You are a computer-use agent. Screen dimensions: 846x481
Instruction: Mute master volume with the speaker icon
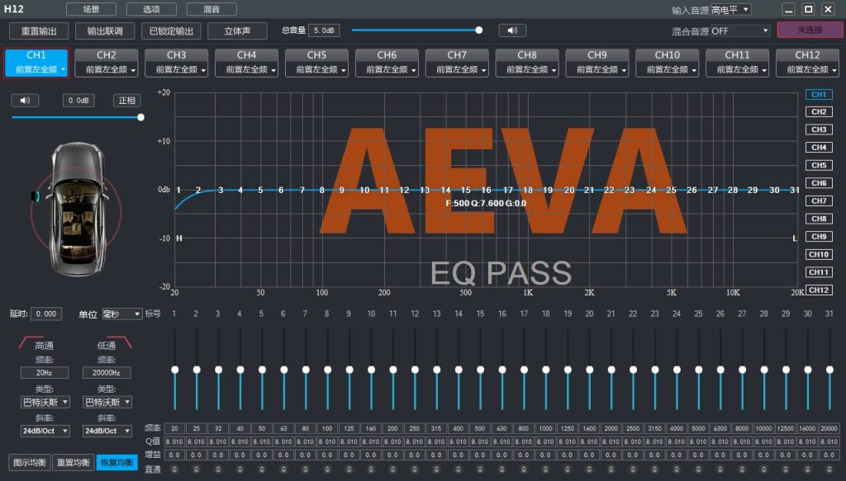(512, 31)
